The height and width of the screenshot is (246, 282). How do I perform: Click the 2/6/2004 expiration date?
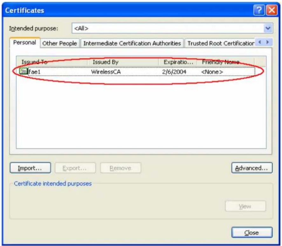tap(174, 72)
